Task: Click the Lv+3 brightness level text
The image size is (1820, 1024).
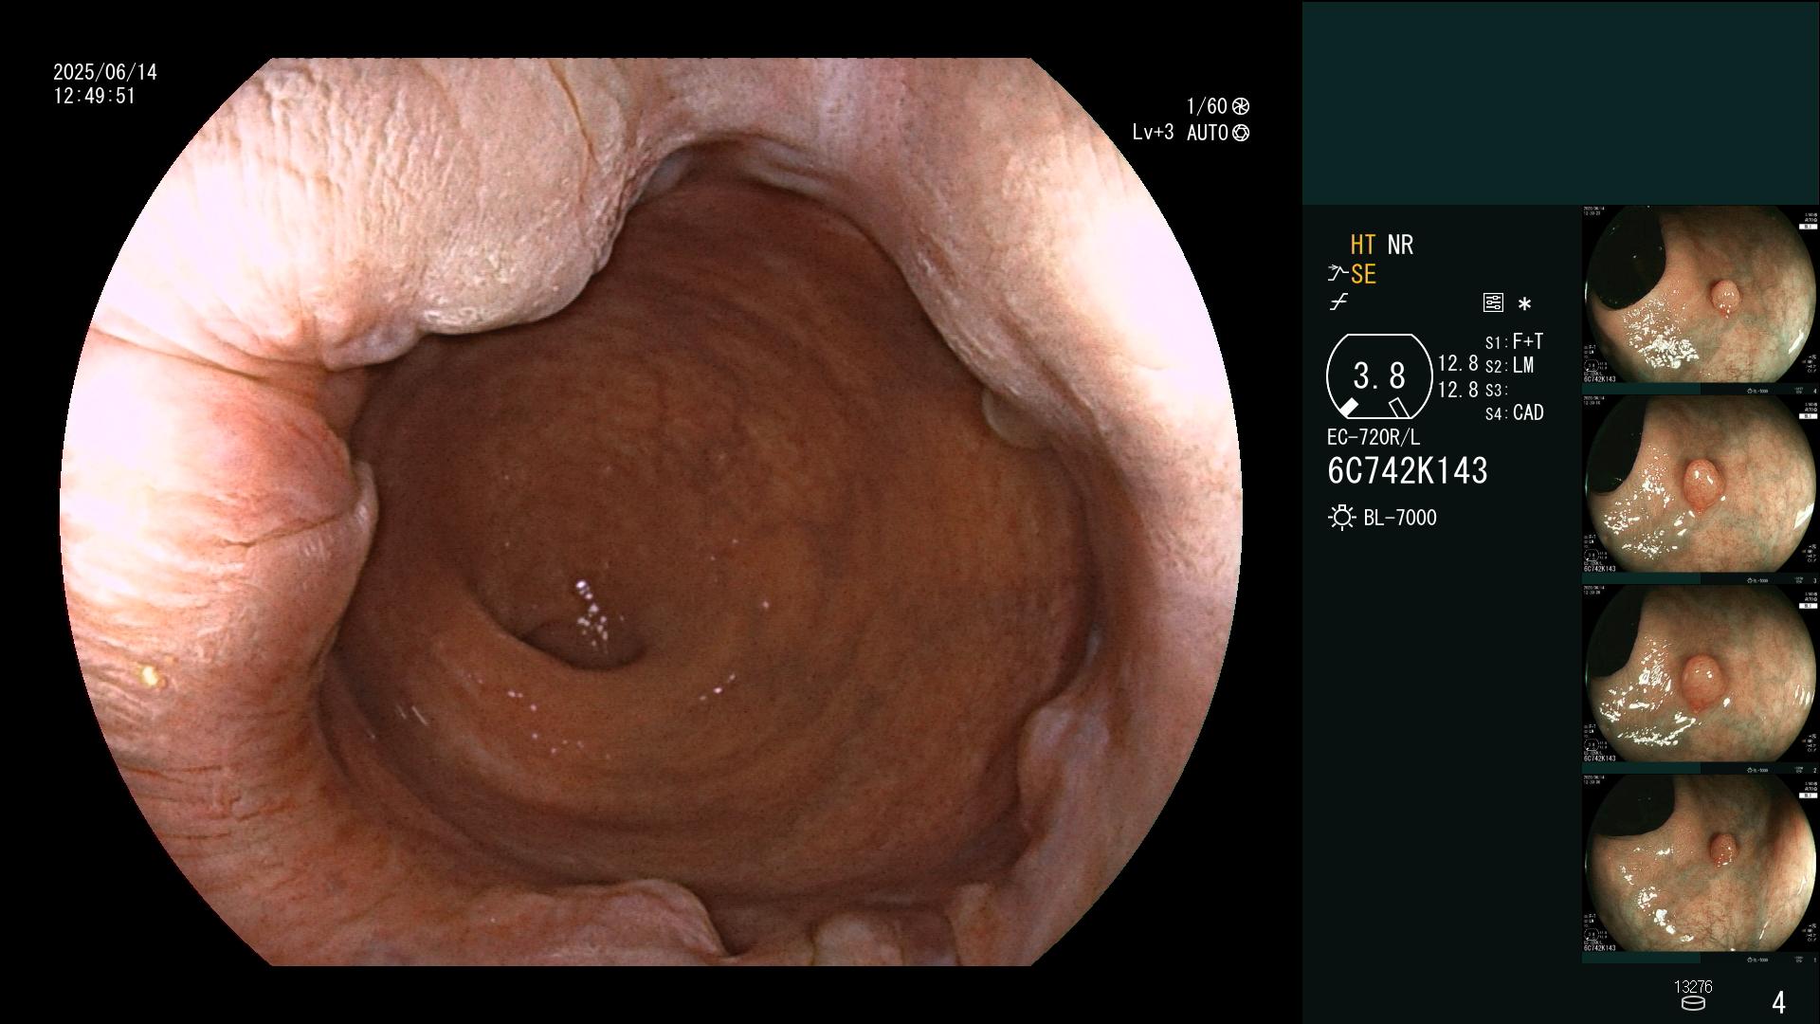Action: (1153, 133)
